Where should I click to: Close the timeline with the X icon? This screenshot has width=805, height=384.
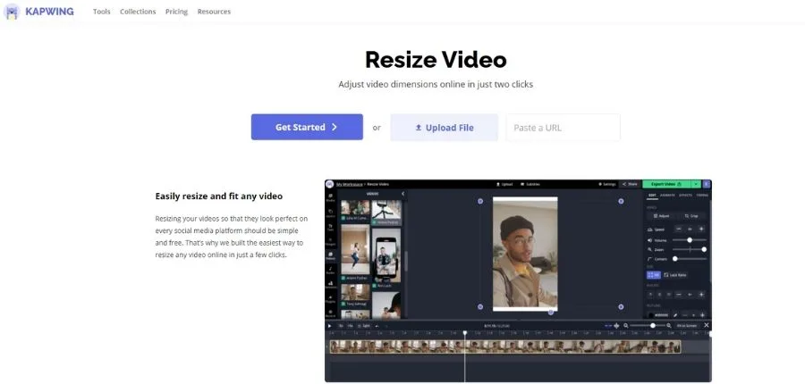707,325
